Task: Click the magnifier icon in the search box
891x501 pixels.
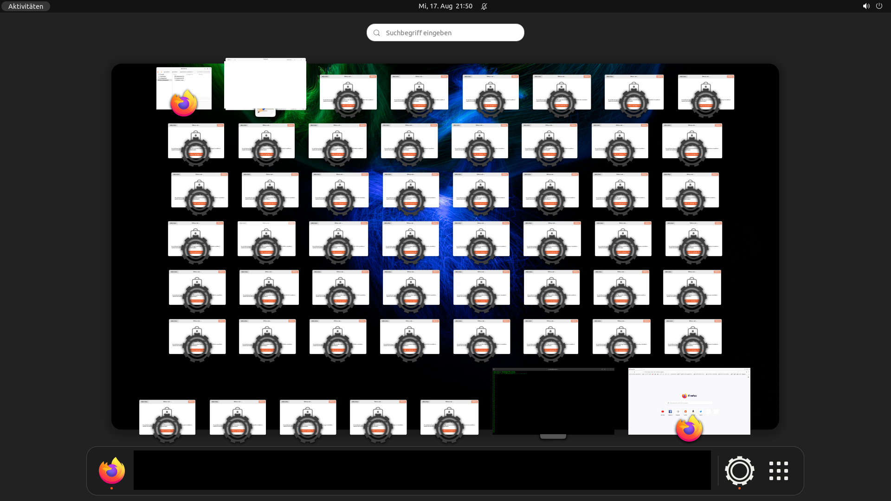Action: [x=377, y=33]
